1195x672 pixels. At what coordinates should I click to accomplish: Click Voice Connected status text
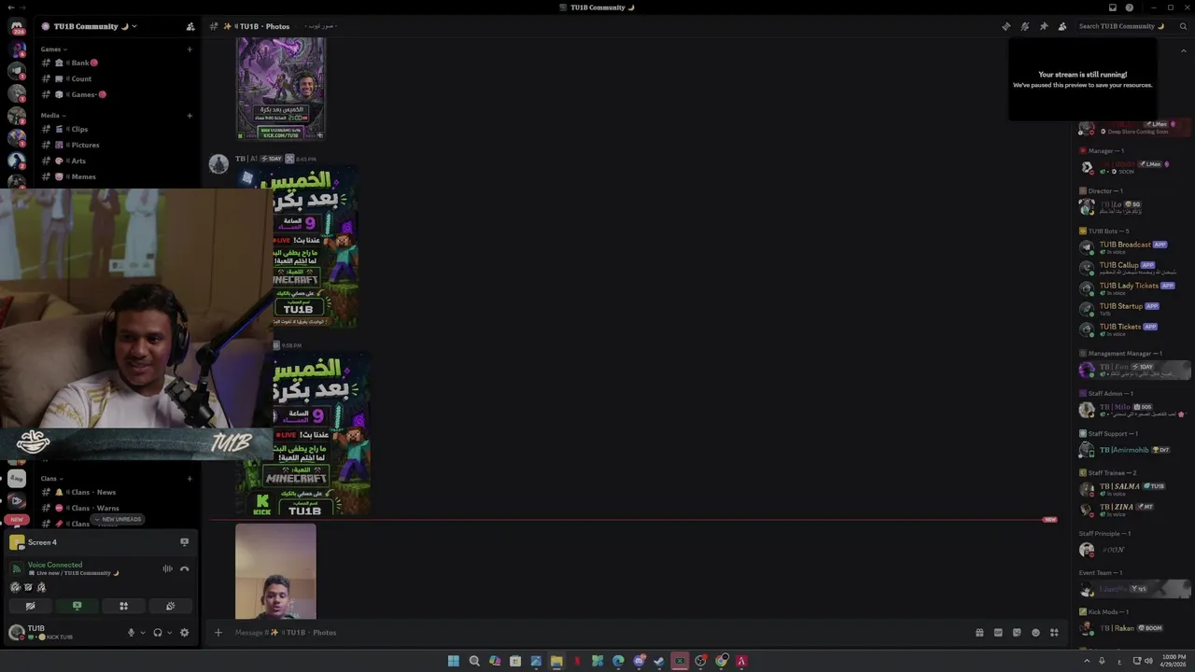[x=55, y=565]
